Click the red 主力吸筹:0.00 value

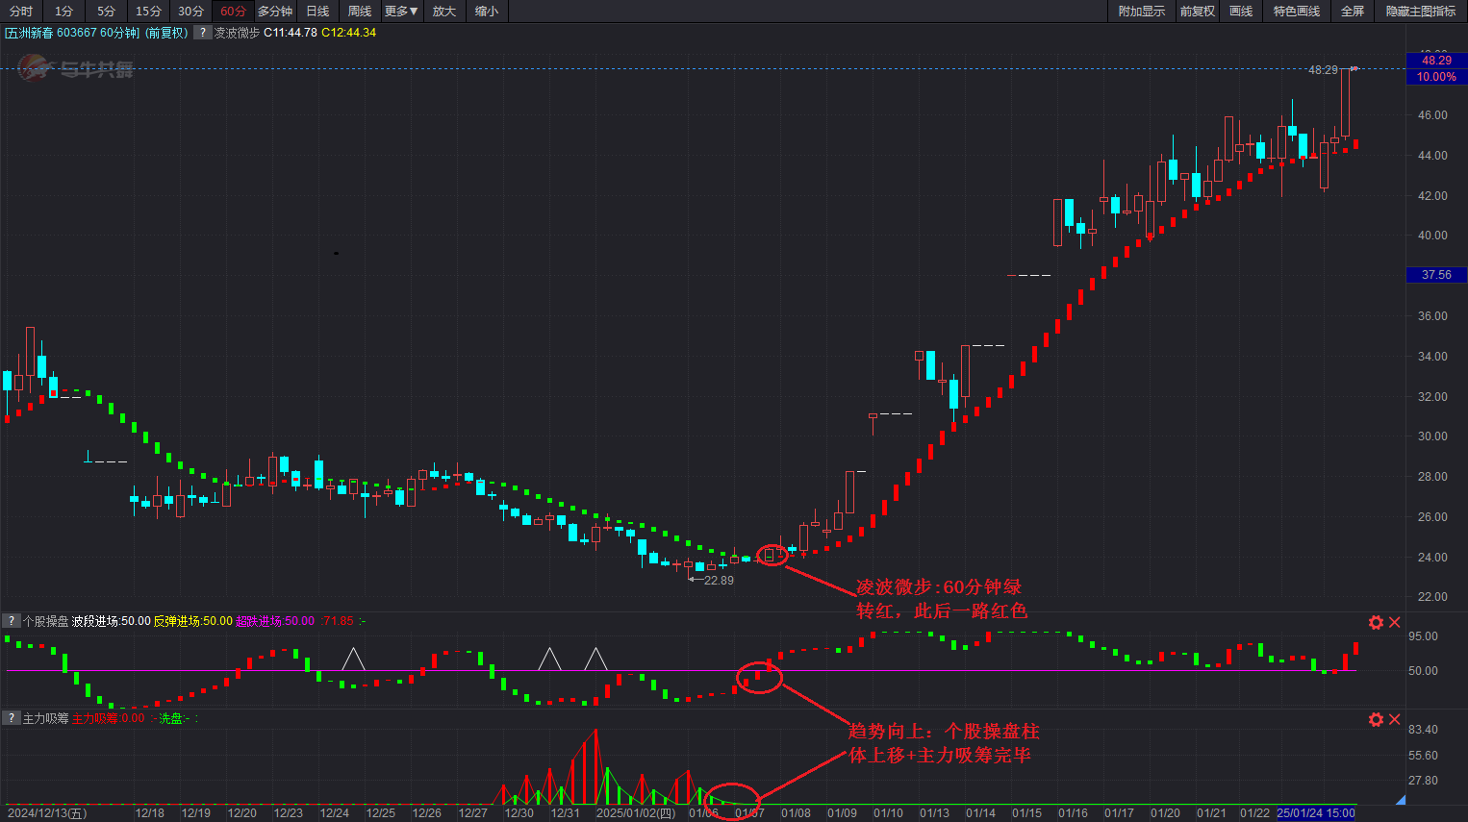pyautogui.click(x=108, y=718)
